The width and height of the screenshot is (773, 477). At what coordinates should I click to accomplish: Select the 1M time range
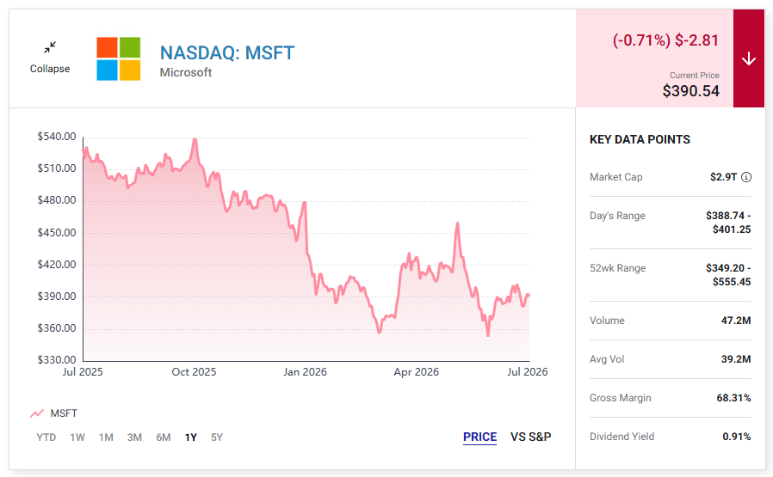(106, 437)
